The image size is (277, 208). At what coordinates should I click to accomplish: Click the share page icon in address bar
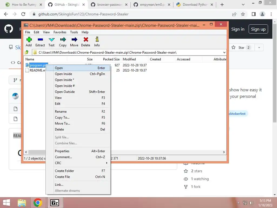point(234,14)
